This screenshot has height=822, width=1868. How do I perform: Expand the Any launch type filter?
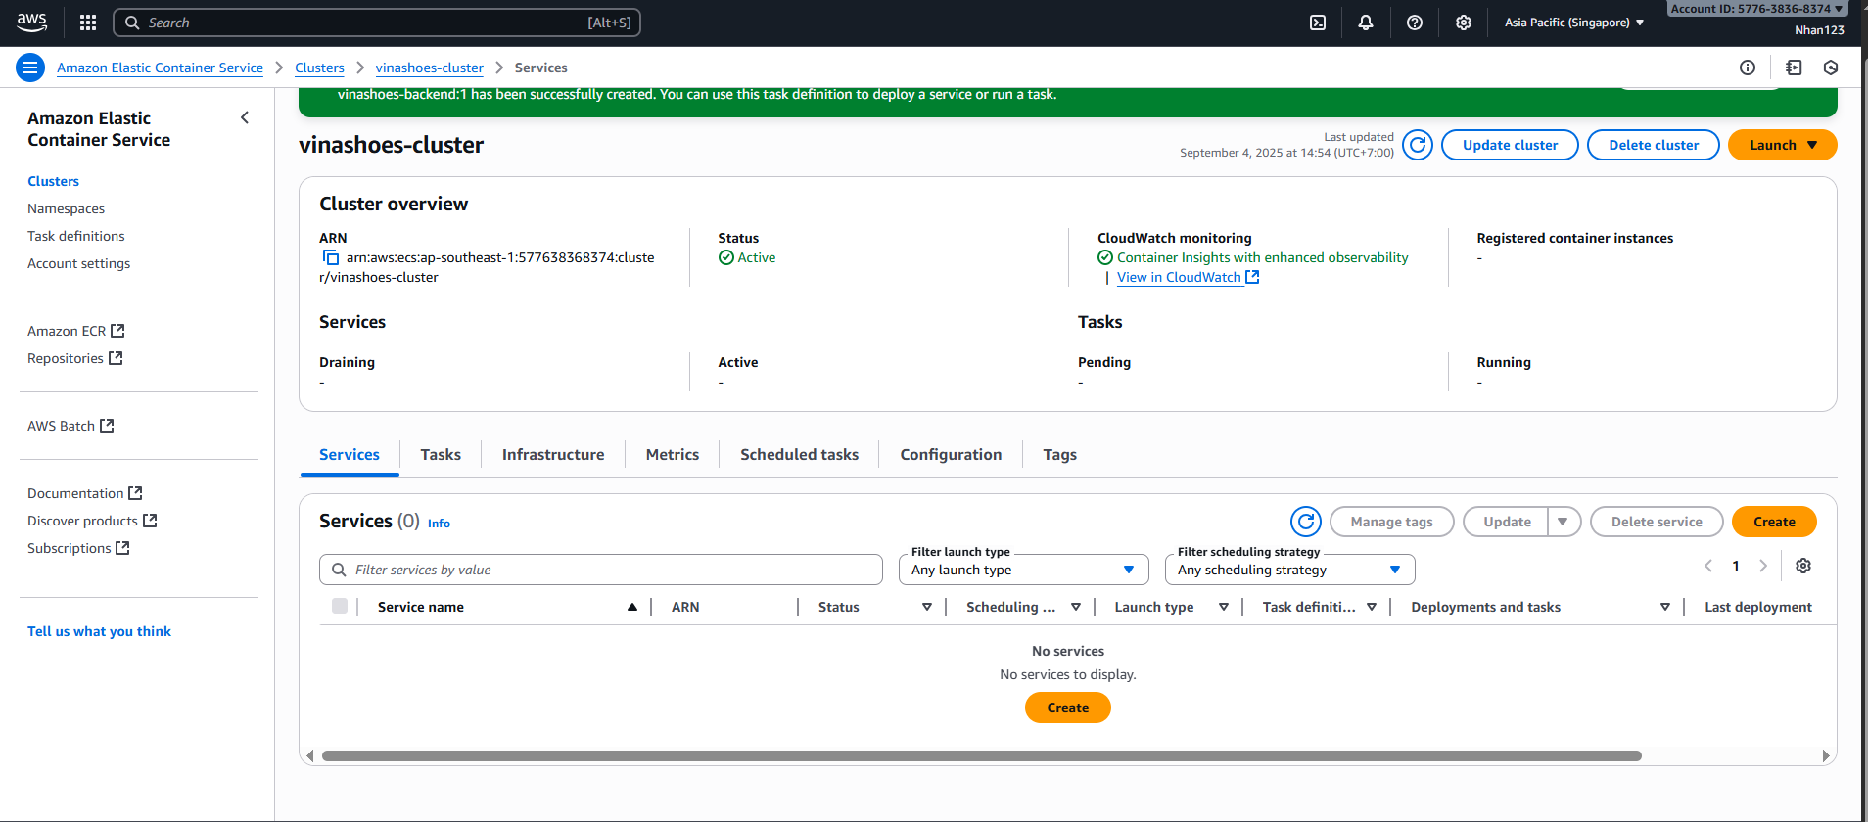1023,570
